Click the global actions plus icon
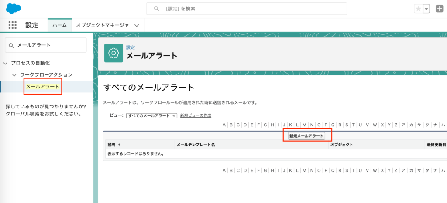The image size is (447, 203). [x=439, y=9]
